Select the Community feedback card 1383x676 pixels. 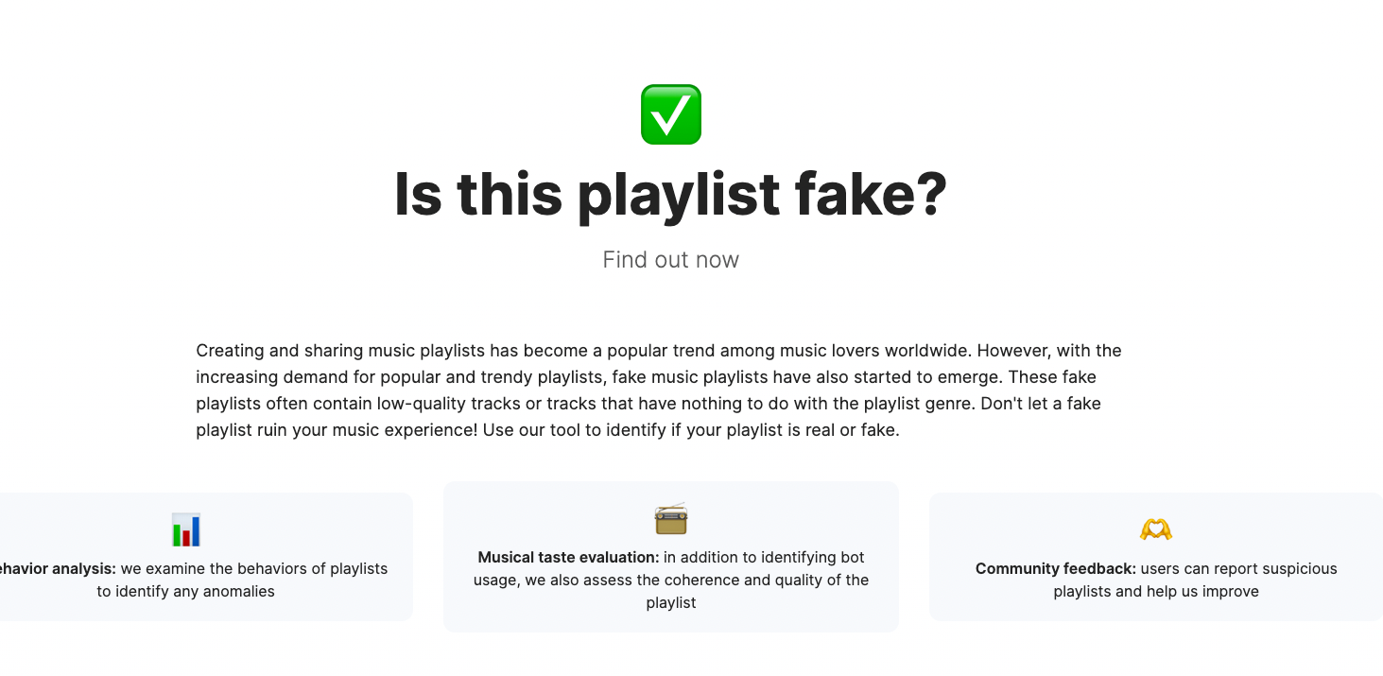point(1156,557)
